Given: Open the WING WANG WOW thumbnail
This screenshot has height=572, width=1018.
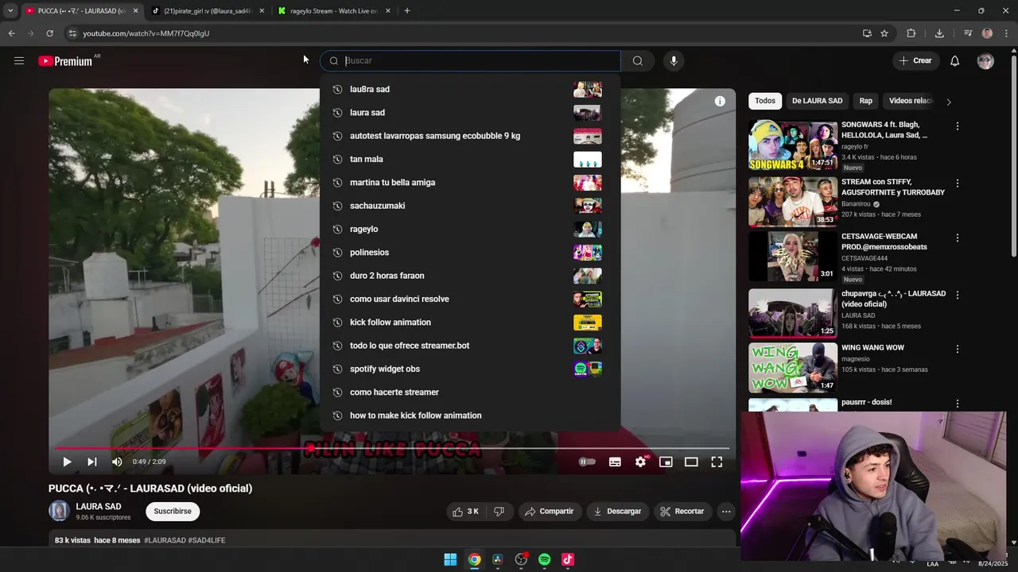Looking at the screenshot, I should point(793,367).
